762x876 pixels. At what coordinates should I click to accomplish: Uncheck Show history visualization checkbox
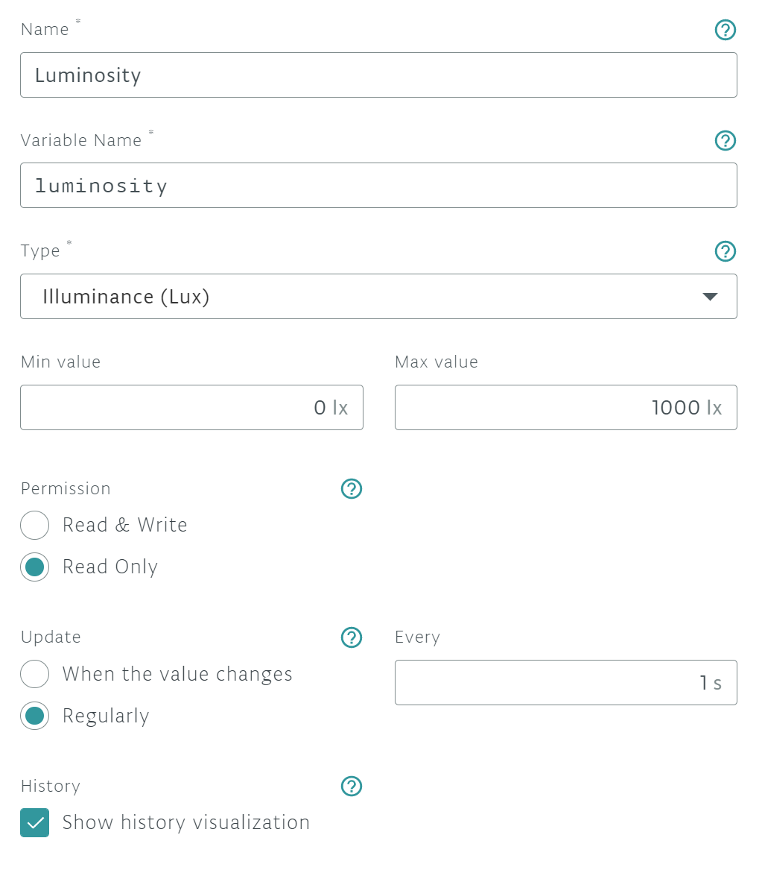point(35,823)
